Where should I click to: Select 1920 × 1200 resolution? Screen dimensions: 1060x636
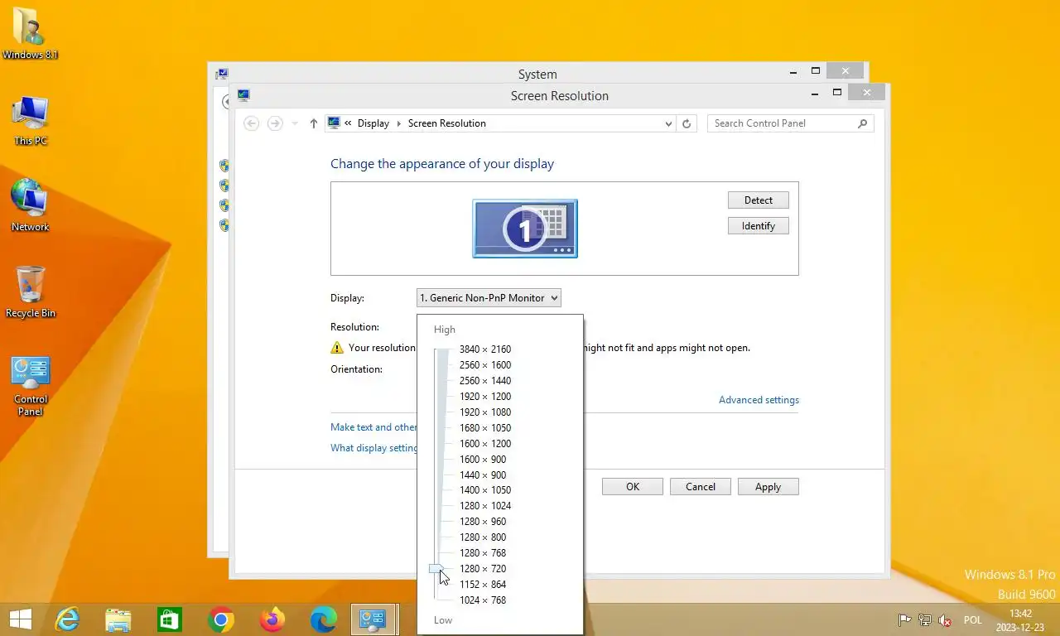[485, 397]
